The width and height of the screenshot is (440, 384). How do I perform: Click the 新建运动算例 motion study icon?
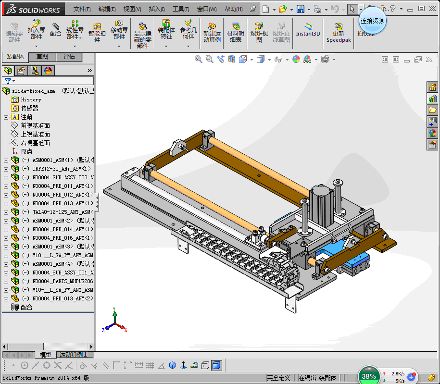[x=212, y=30]
